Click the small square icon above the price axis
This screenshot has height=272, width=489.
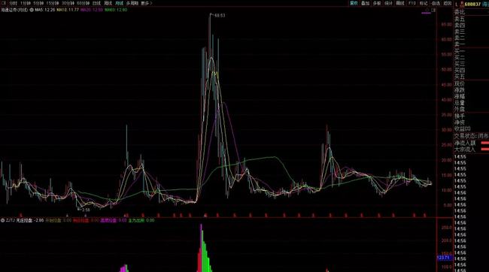[x=433, y=11]
